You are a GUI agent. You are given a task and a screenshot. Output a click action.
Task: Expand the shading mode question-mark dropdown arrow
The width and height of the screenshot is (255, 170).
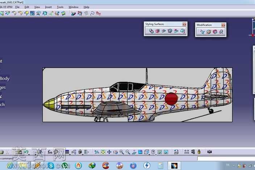(156, 154)
